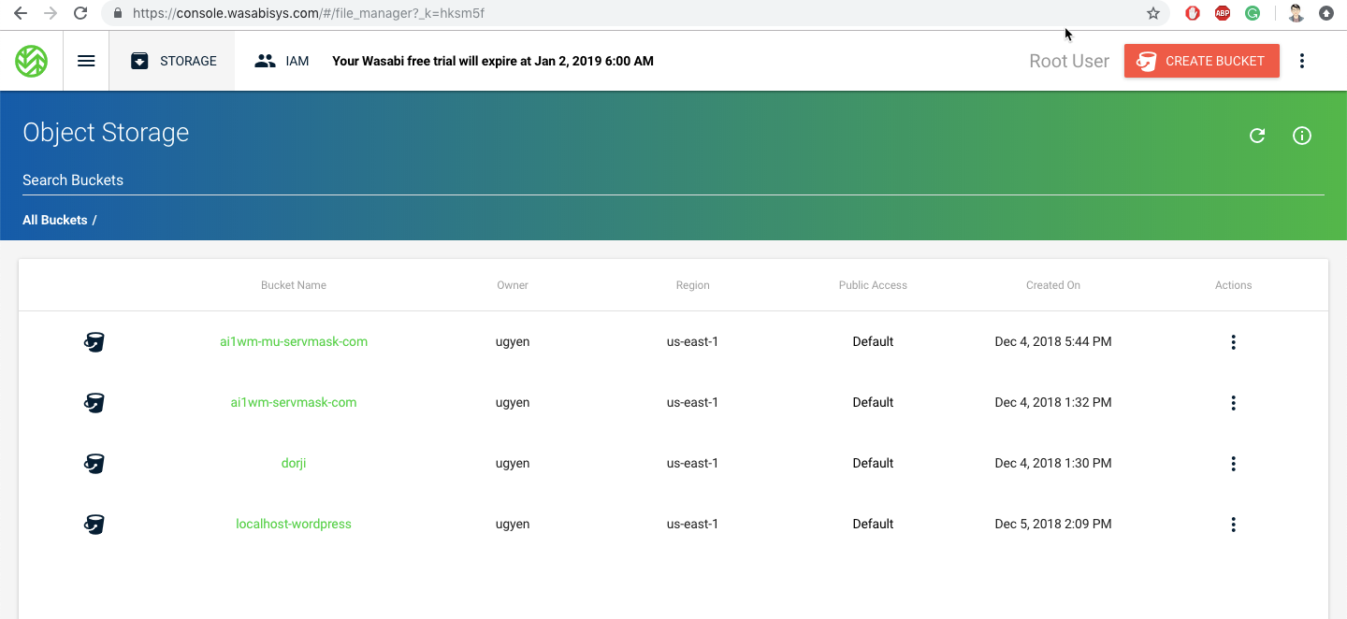This screenshot has height=619, width=1347.
Task: Open the dorji bucket link
Action: [x=294, y=464]
